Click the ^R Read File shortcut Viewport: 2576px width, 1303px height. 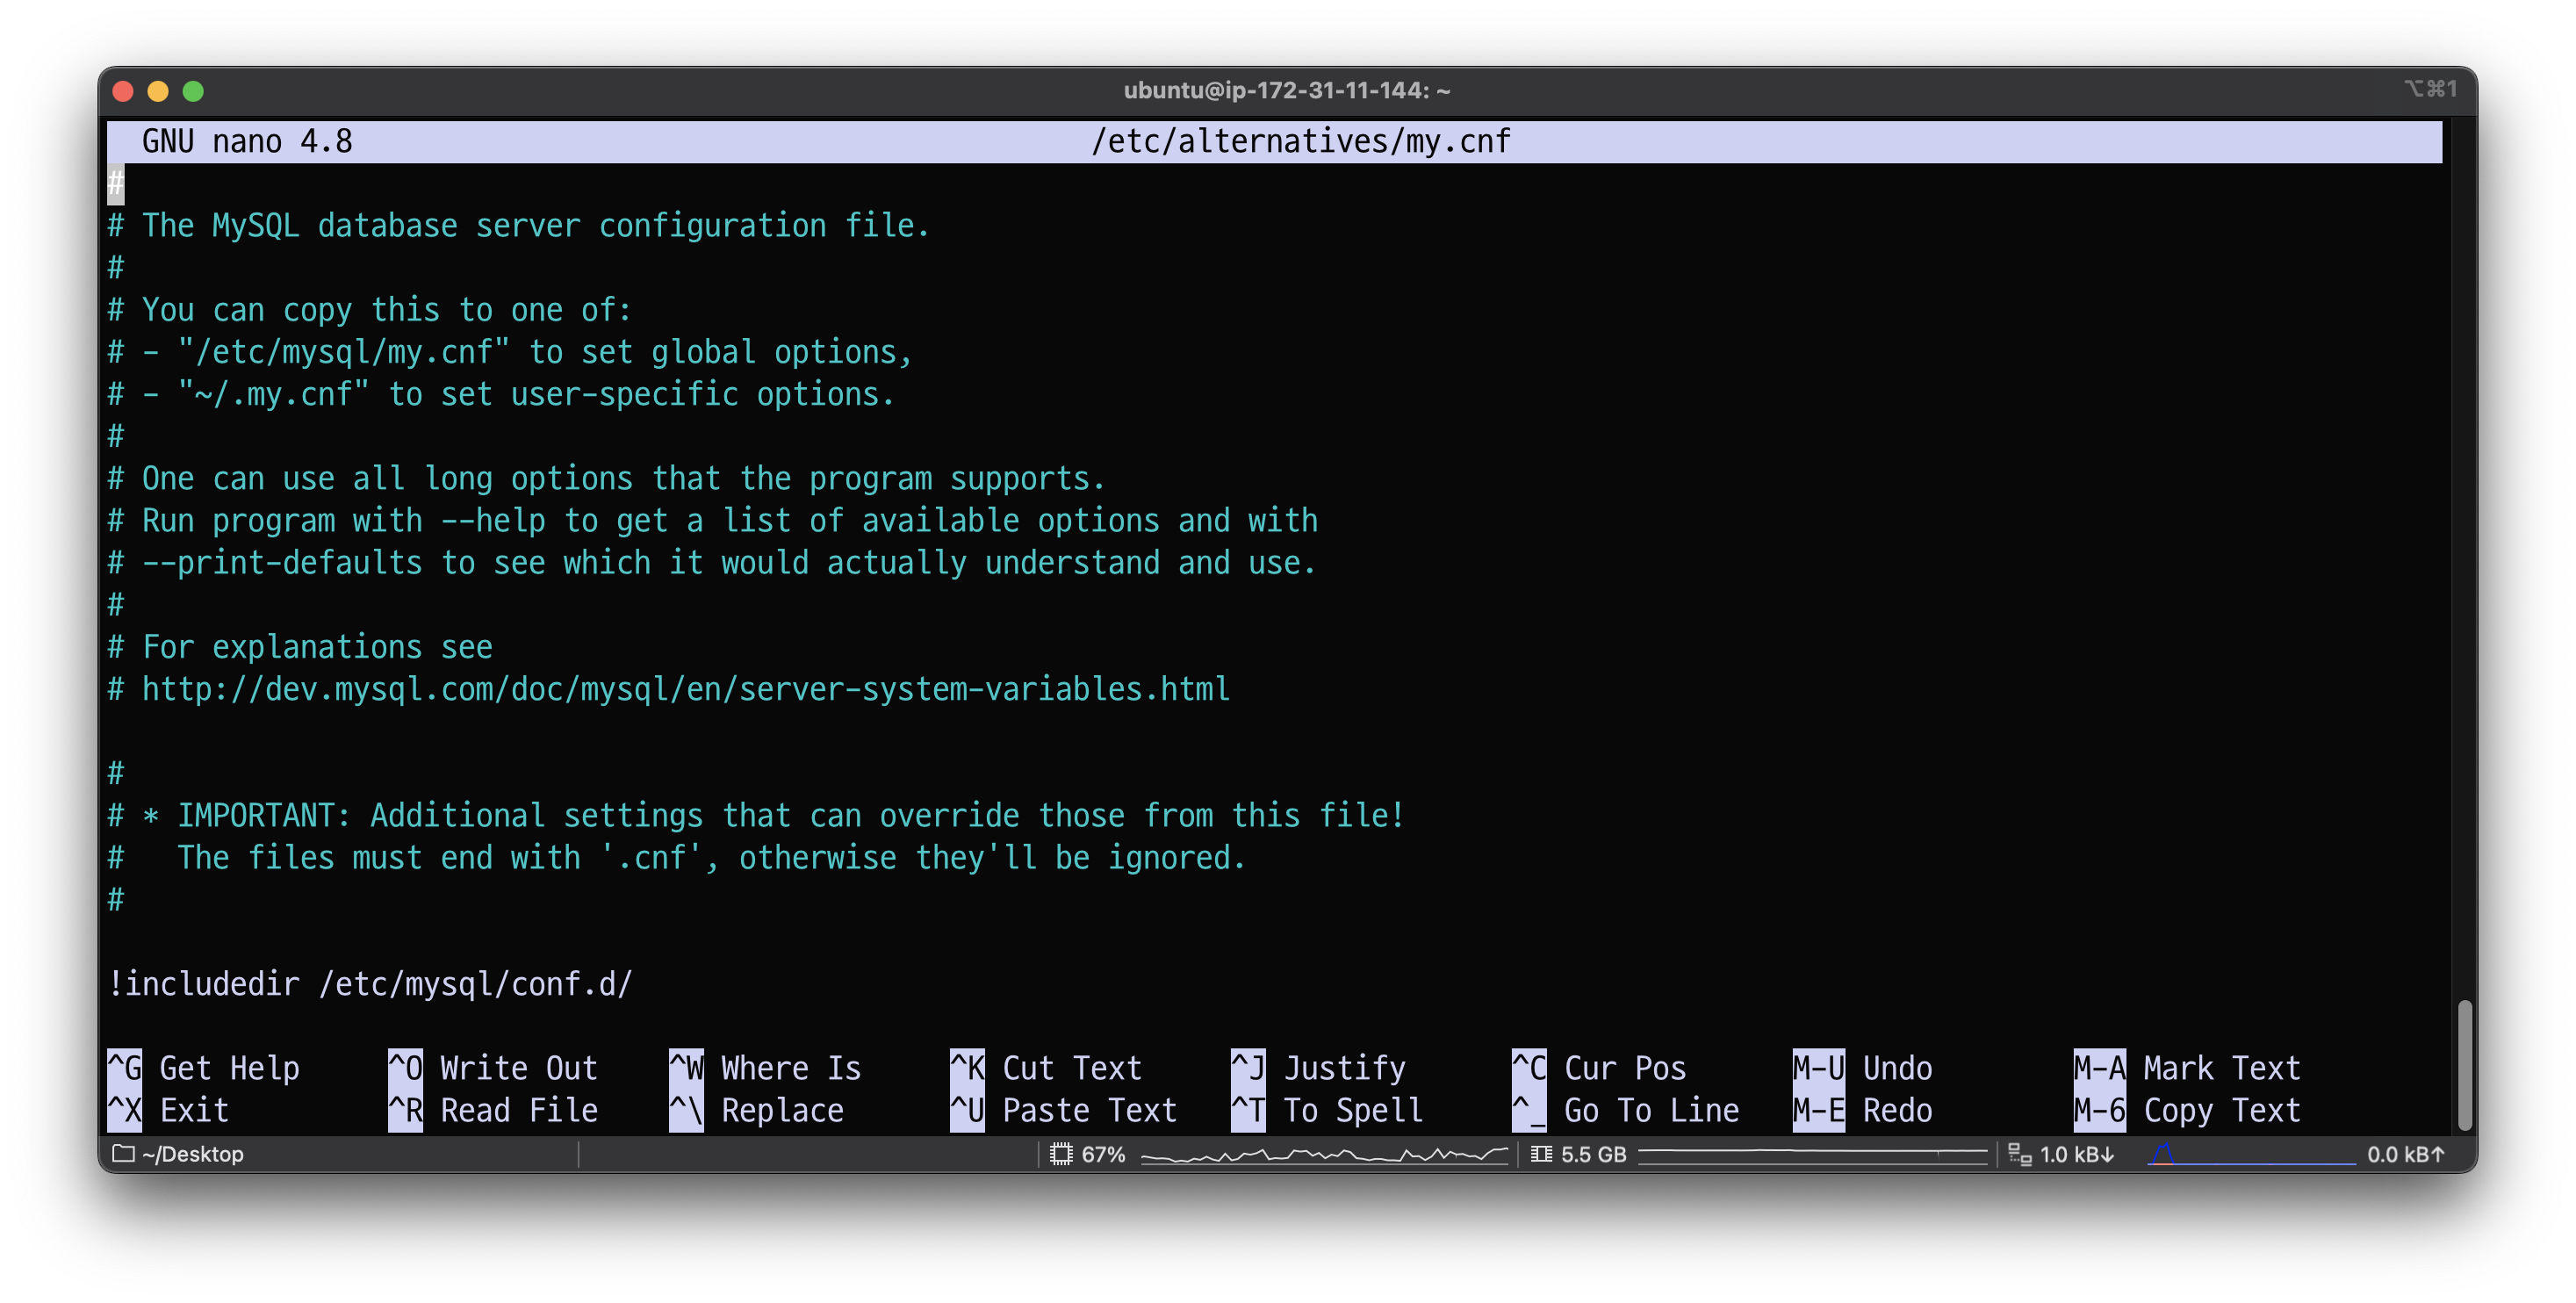coord(493,1110)
